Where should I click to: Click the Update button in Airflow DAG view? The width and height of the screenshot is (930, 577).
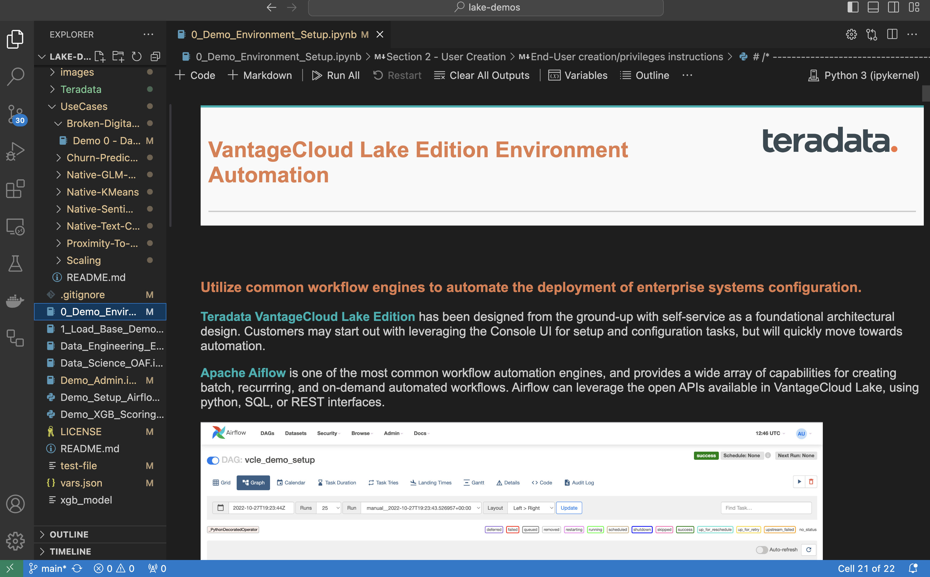tap(569, 508)
